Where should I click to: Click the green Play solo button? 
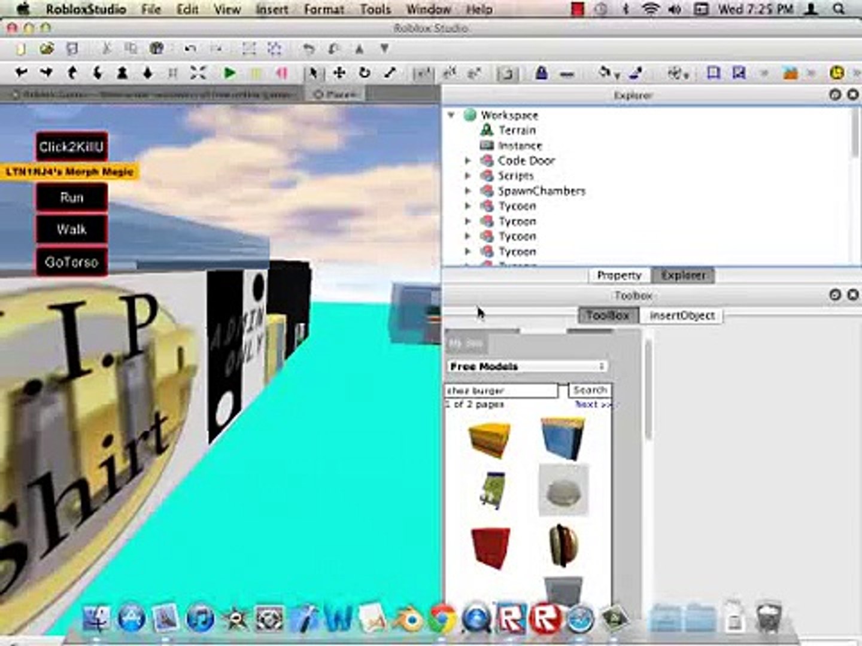pos(229,73)
